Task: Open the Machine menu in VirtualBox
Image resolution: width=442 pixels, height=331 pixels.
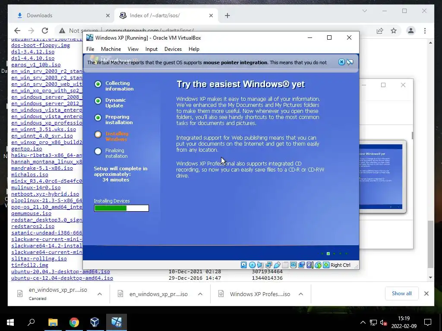Action: click(x=111, y=49)
